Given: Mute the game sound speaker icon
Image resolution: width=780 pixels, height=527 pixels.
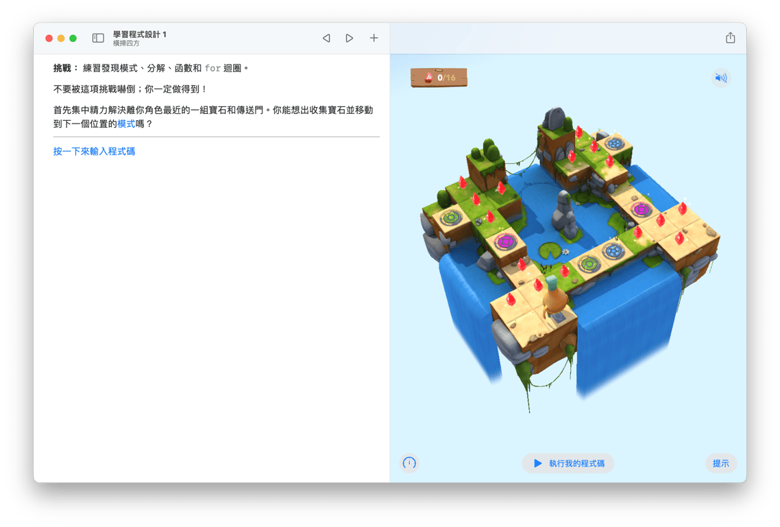Looking at the screenshot, I should (x=720, y=78).
